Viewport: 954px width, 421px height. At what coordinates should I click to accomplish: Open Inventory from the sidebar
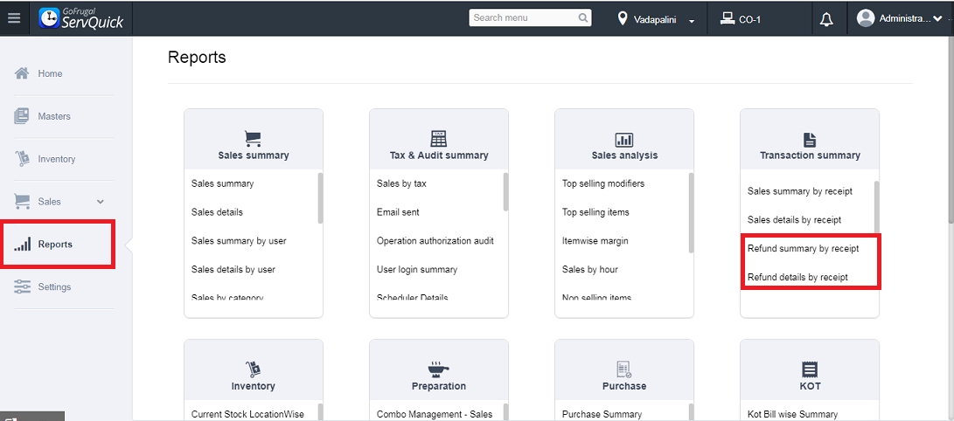tap(56, 159)
